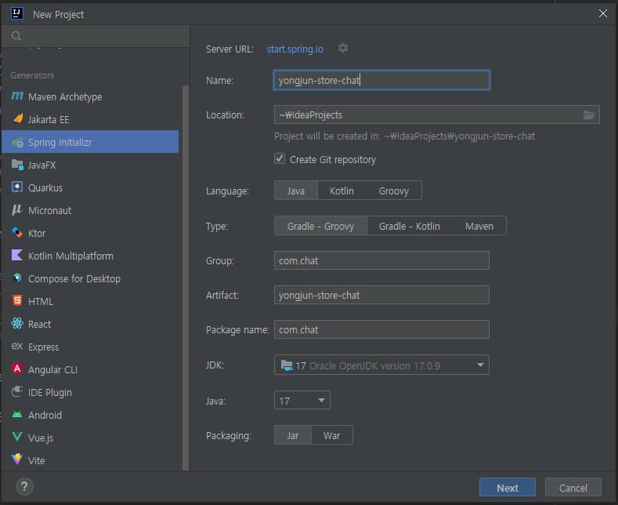Viewport: 618px width, 505px height.
Task: Click the search magnifier icon
Action: pos(16,36)
